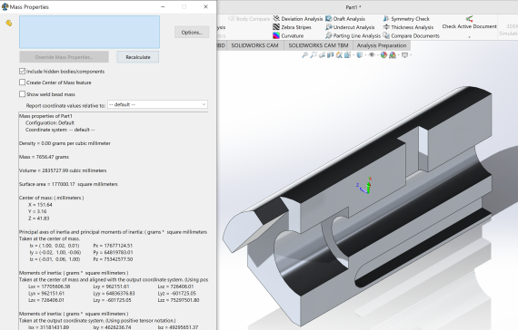Switch to SOLIDWORKS CAM tab
518x330 pixels.
tap(254, 45)
